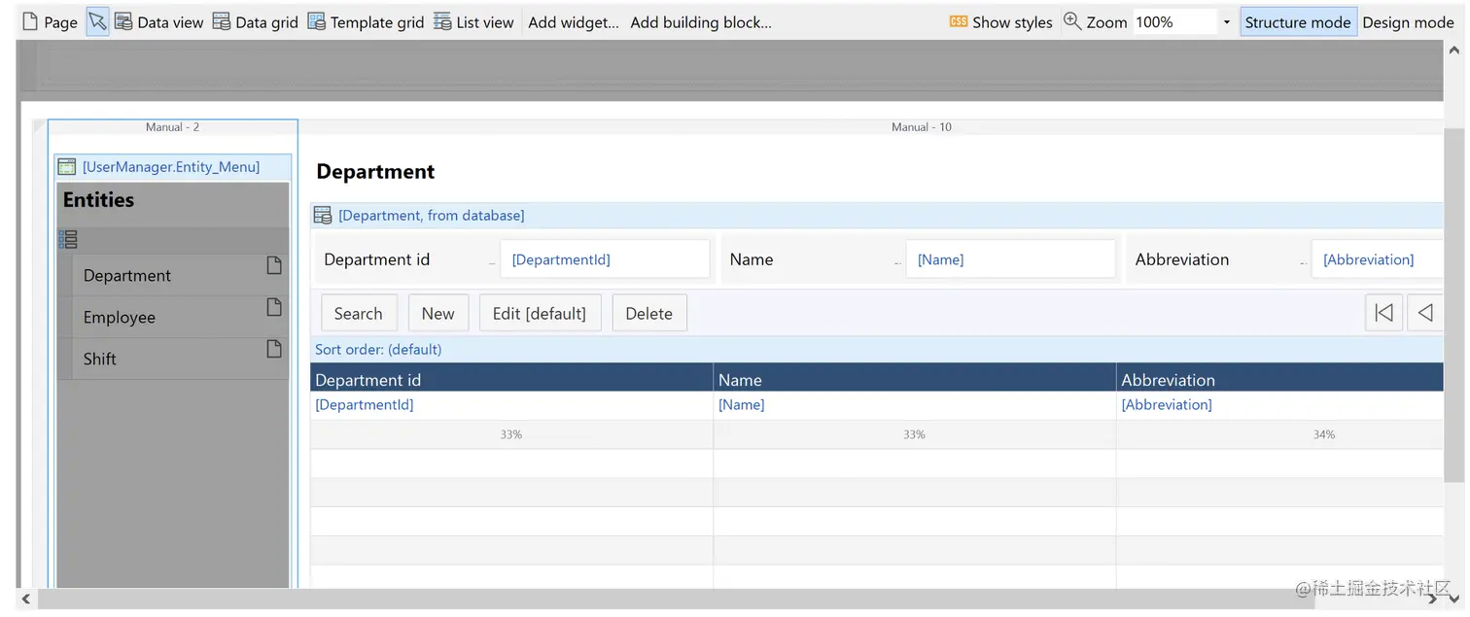Click the page icon next to Employee
This screenshot has height=617, width=1470.
click(x=274, y=307)
